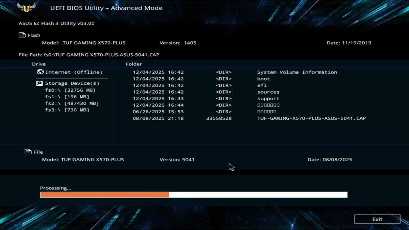Select Internet (Offline) drive entry

point(74,72)
